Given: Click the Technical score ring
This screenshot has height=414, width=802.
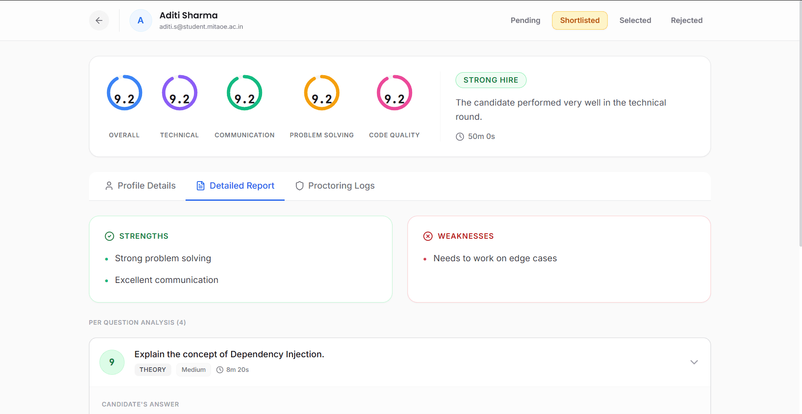Looking at the screenshot, I should 180,93.
